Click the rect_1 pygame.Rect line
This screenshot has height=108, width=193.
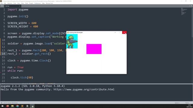[x=37, y=50]
